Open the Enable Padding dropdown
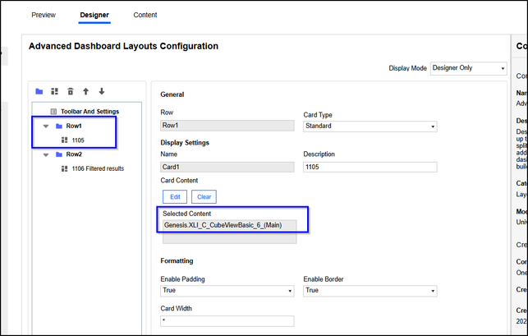The width and height of the screenshot is (528, 336). [x=227, y=291]
